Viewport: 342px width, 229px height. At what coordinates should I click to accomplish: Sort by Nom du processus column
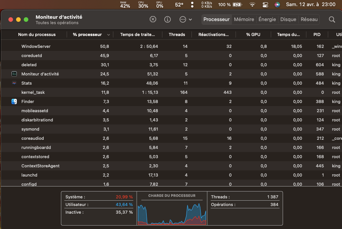click(x=37, y=34)
